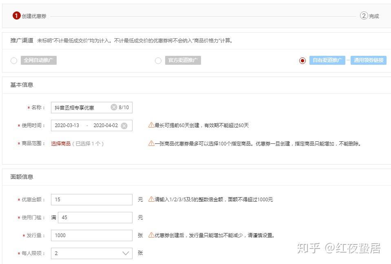391x264 pixels.
Task: Clear the 名称 field with its X icon
Action: pyautogui.click(x=114, y=107)
